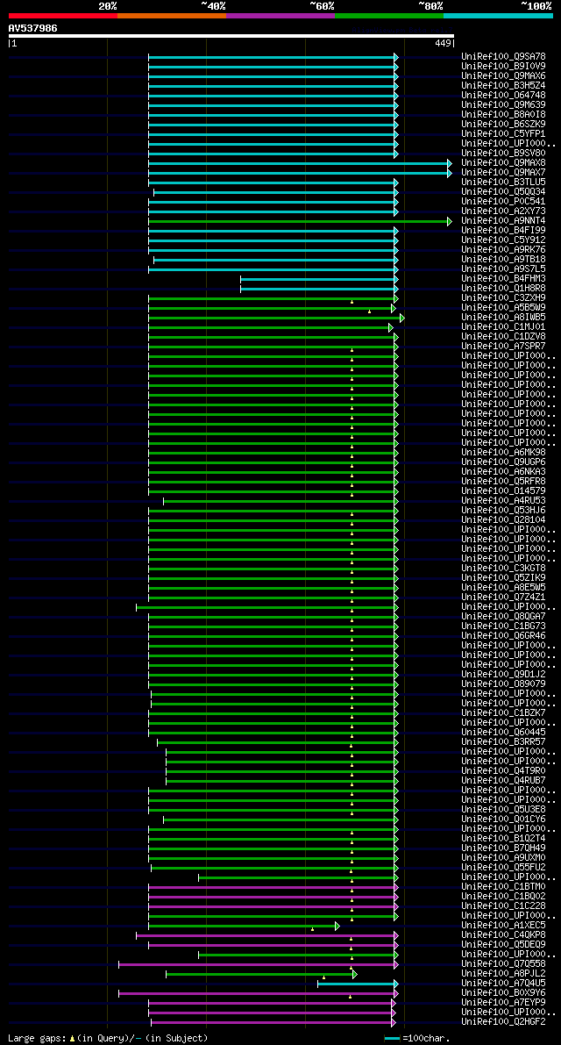
Task: Click the red 20% identity legend segment
Action: 63,15
